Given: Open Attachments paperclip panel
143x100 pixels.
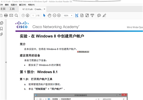Looking at the screenshot, I should tap(1, 34).
